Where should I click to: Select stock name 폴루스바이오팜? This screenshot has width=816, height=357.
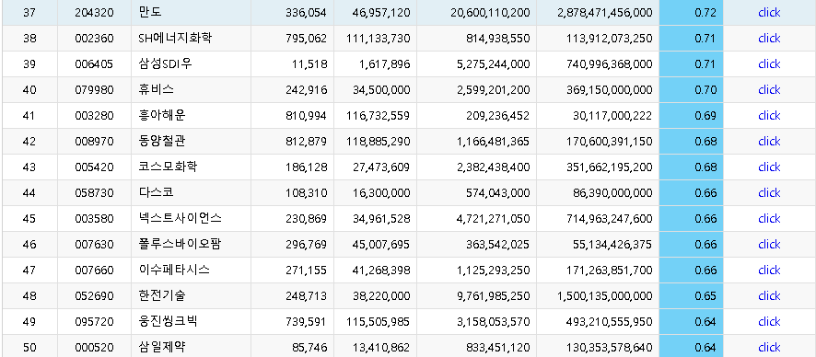click(x=181, y=244)
